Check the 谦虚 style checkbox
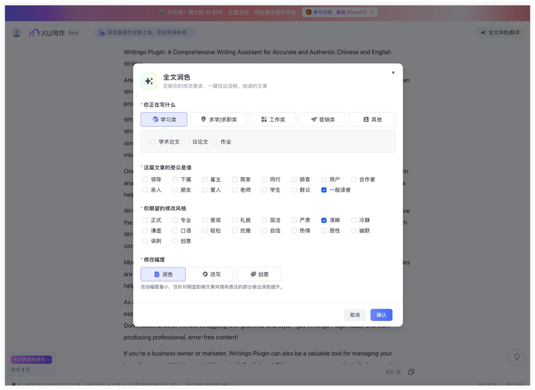The width and height of the screenshot is (535, 390). click(x=145, y=231)
